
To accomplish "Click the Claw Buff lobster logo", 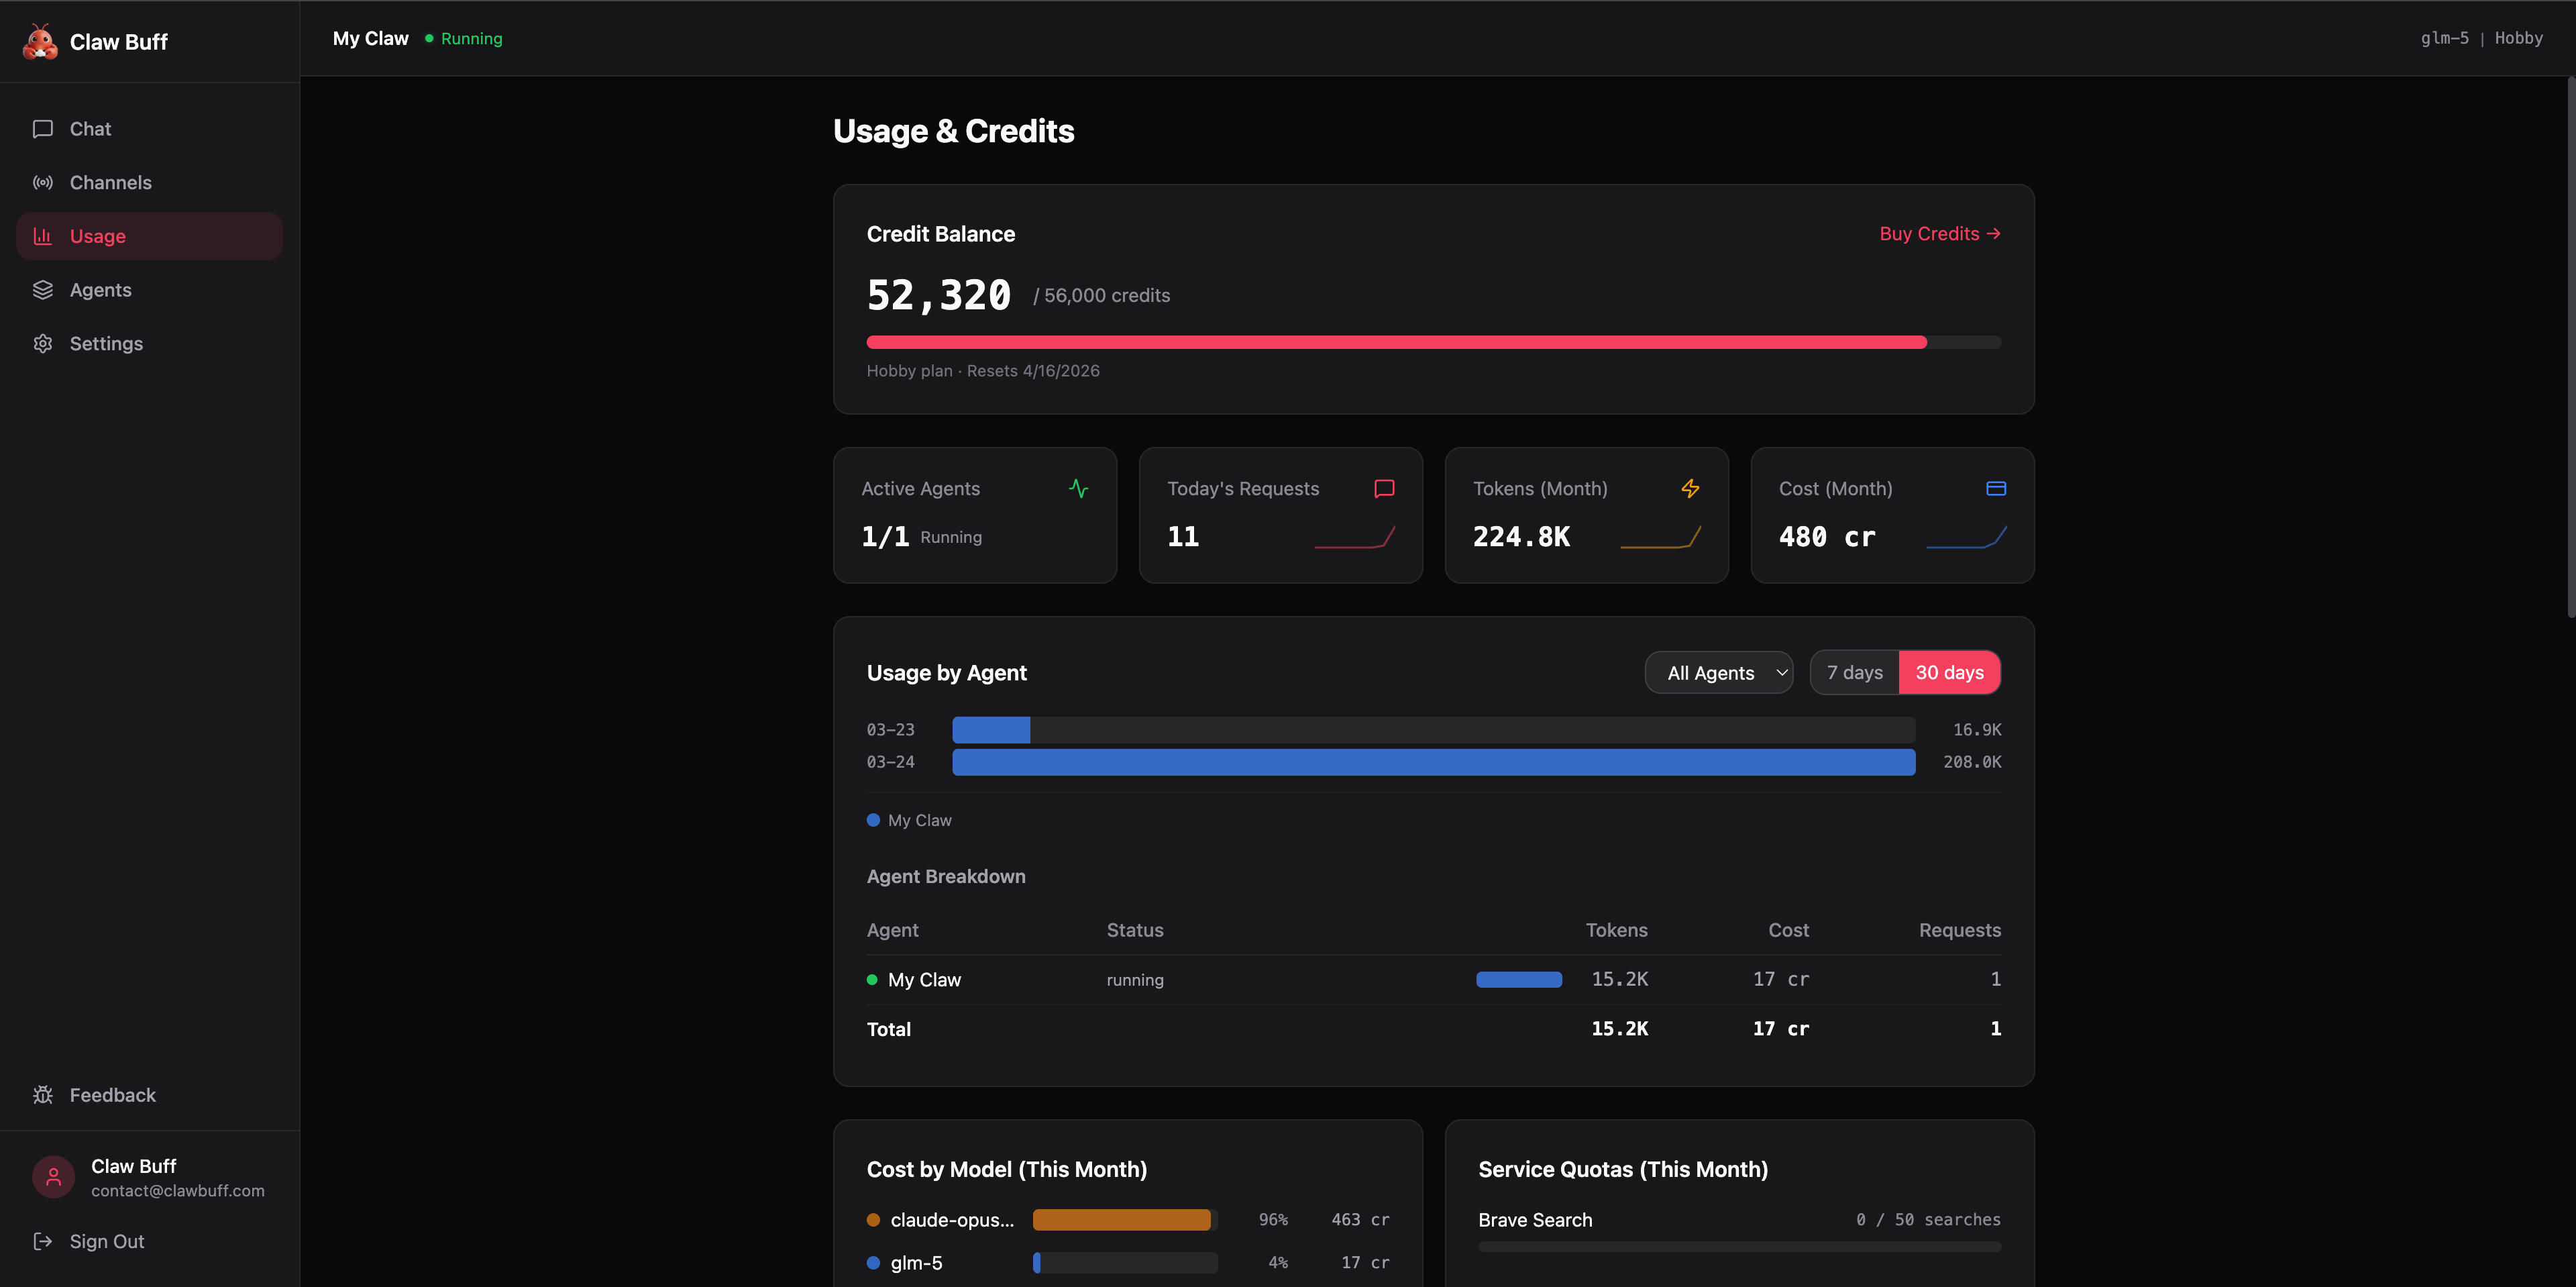I will pos(40,42).
